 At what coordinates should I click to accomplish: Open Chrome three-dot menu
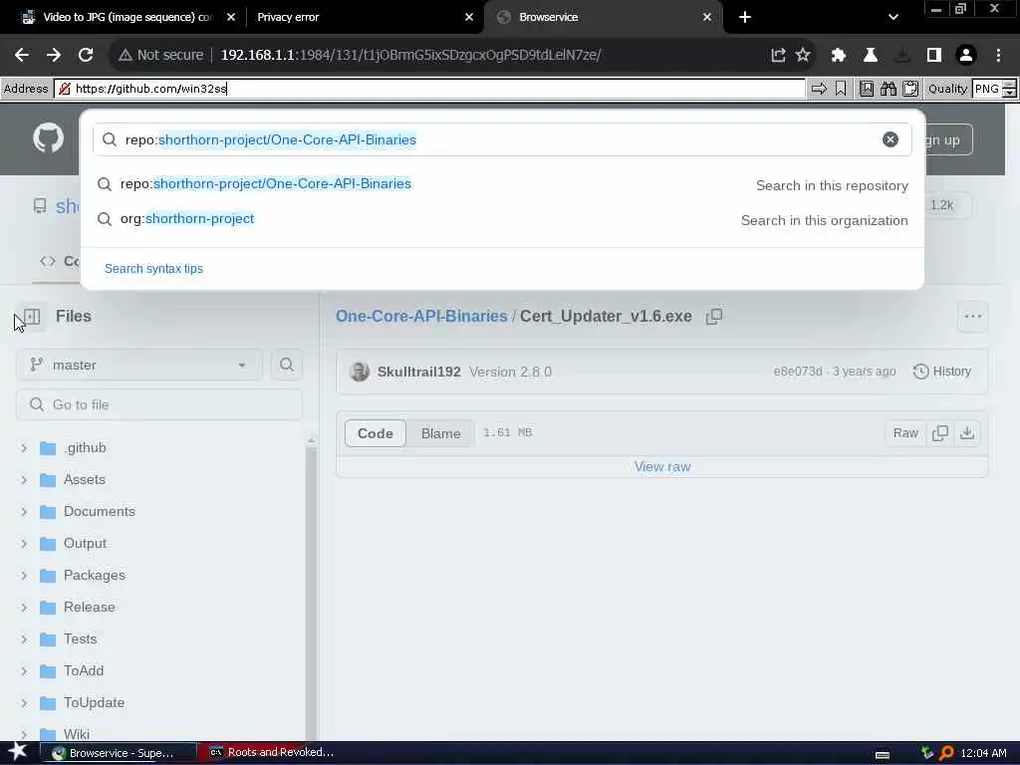coord(998,55)
